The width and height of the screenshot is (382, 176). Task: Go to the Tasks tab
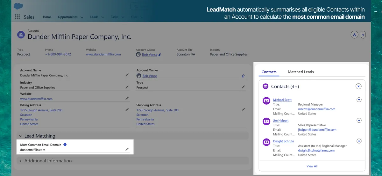coord(115,17)
